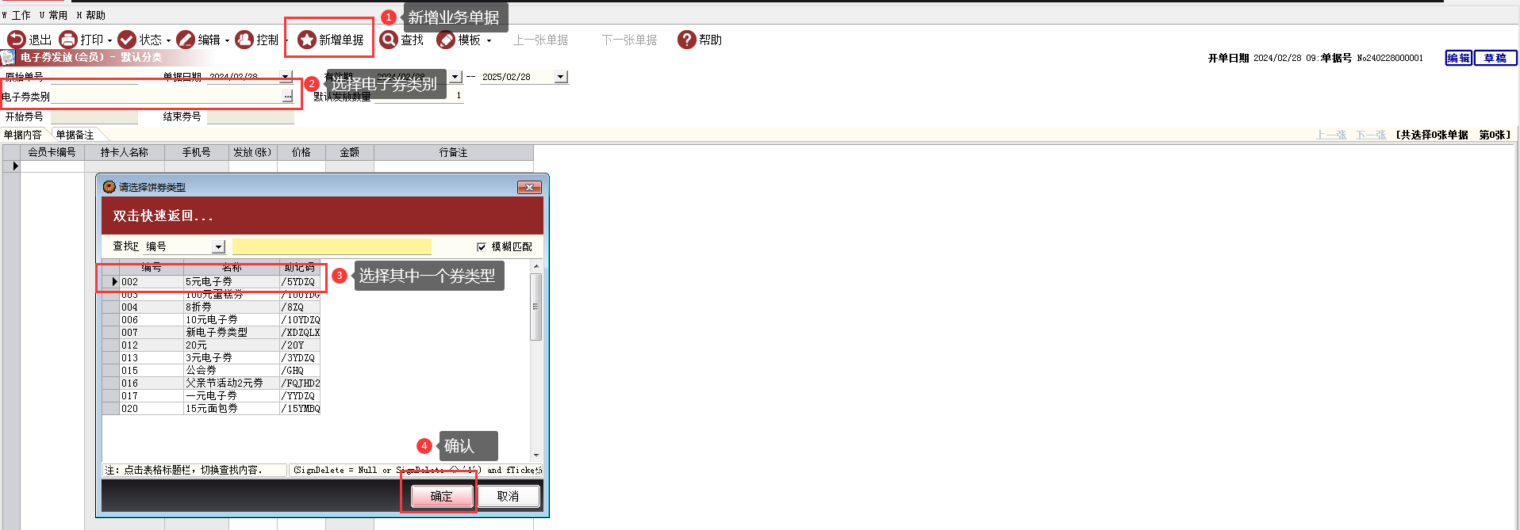Screen dimensions: 1520x530
Task: Open the 编辑 toolbar dropdown arrow
Action: [227, 40]
